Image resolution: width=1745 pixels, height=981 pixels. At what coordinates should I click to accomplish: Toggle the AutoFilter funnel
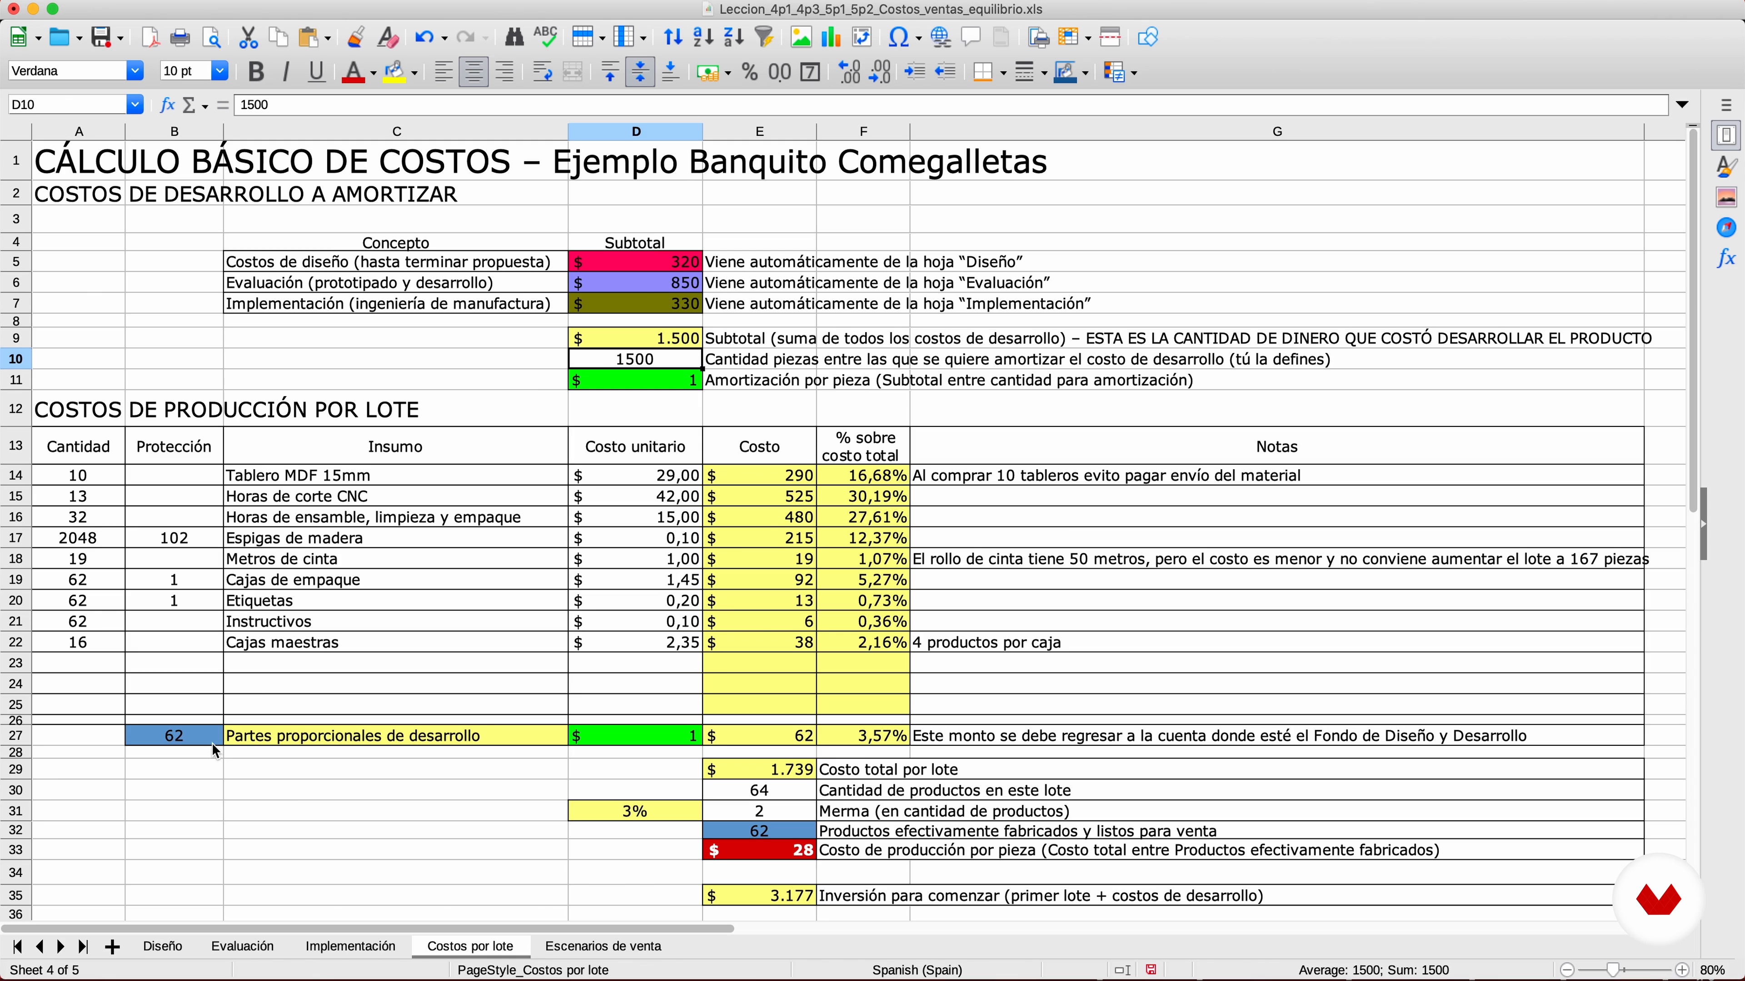(x=764, y=37)
